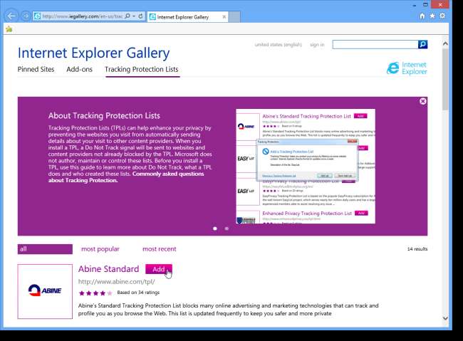Close the Internet Explorer Gallery tab
The height and width of the screenshot is (341, 463).
[x=224, y=17]
